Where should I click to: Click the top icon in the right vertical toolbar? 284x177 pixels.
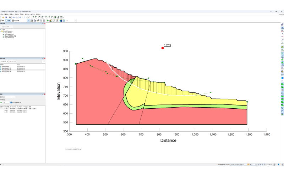pyautogui.click(x=282, y=25)
